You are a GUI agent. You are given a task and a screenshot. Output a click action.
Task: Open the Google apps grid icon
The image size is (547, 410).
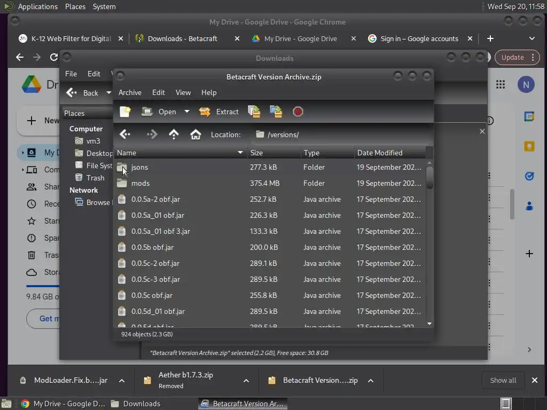(500, 84)
